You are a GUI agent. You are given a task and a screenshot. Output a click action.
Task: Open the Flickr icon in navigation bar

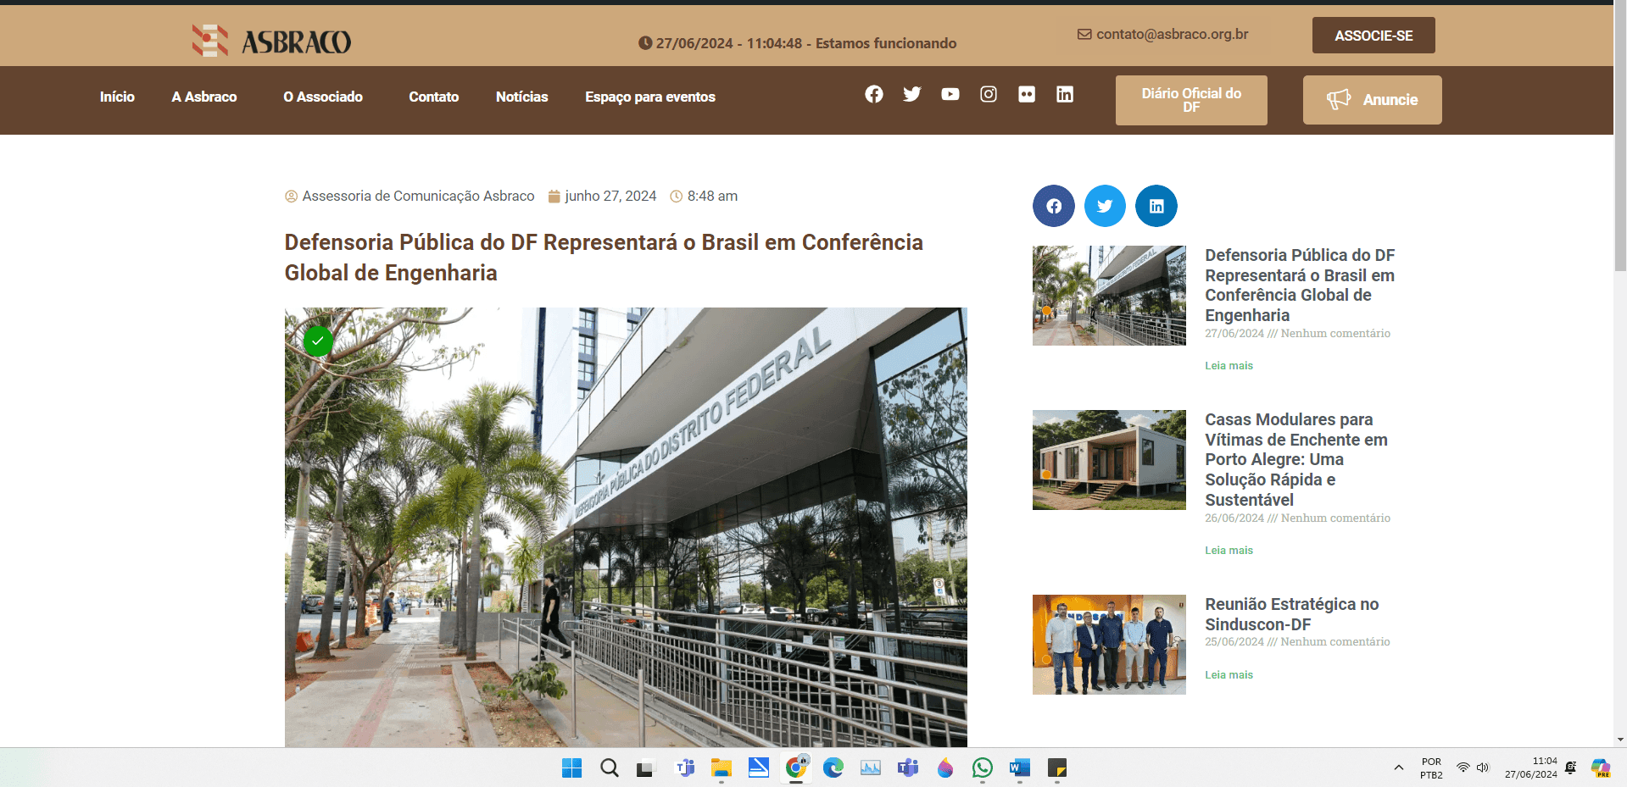tap(1027, 94)
